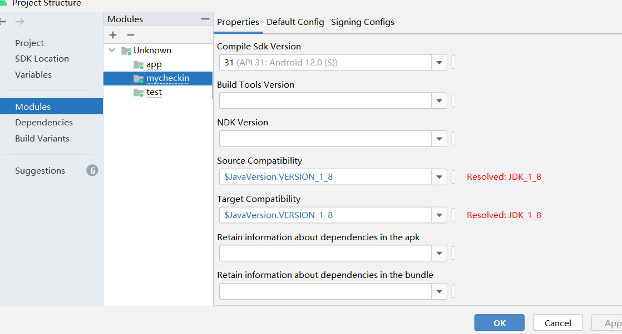Go to Build Variants in sidebar
Viewport: 622px width, 334px height.
point(42,139)
